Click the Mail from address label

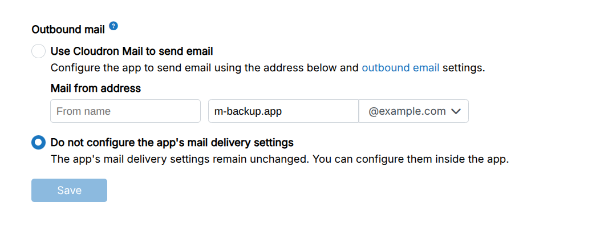(x=95, y=88)
